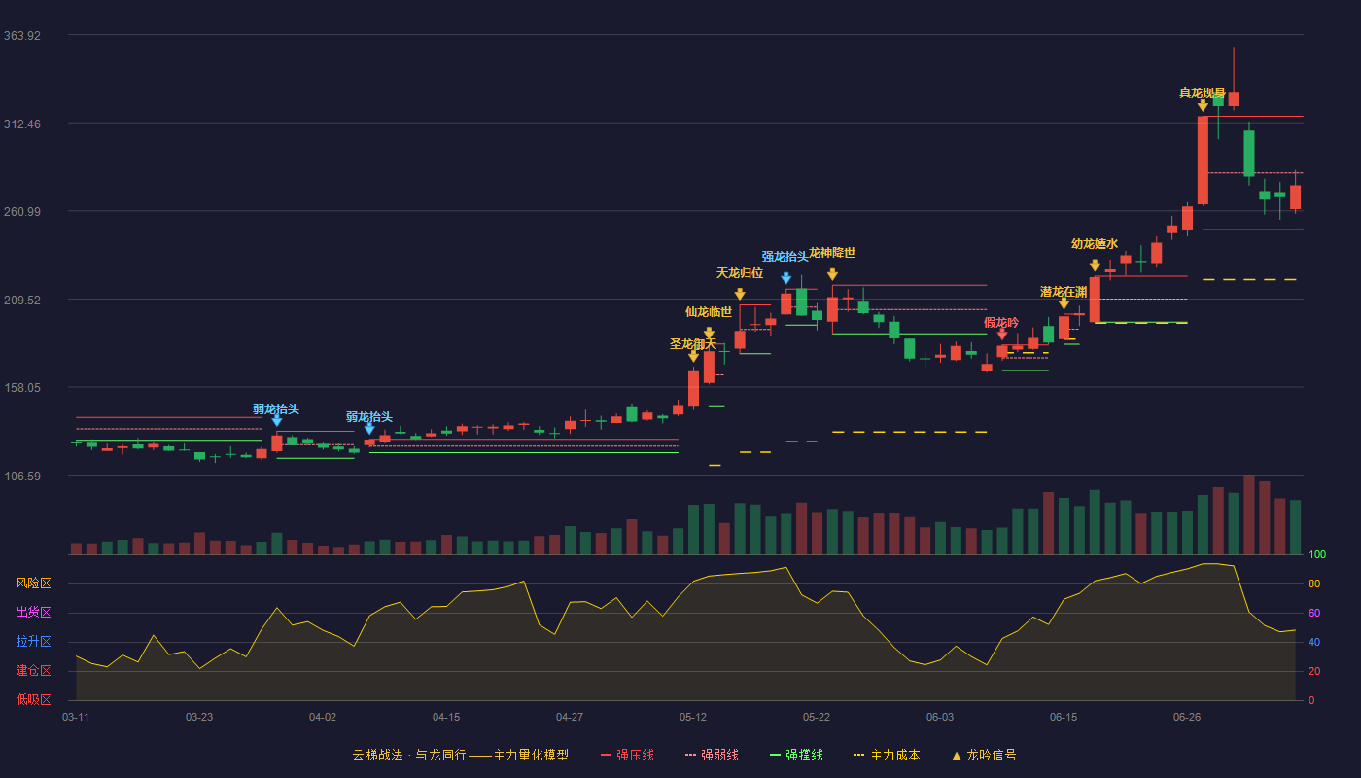Toggle the 强撑线 legend series
This screenshot has height=778, width=1361.
click(796, 755)
